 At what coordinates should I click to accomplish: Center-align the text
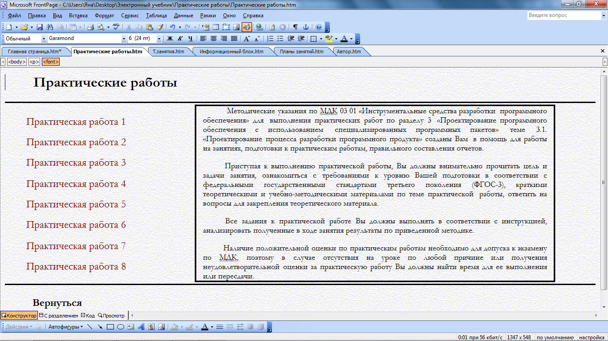point(214,39)
